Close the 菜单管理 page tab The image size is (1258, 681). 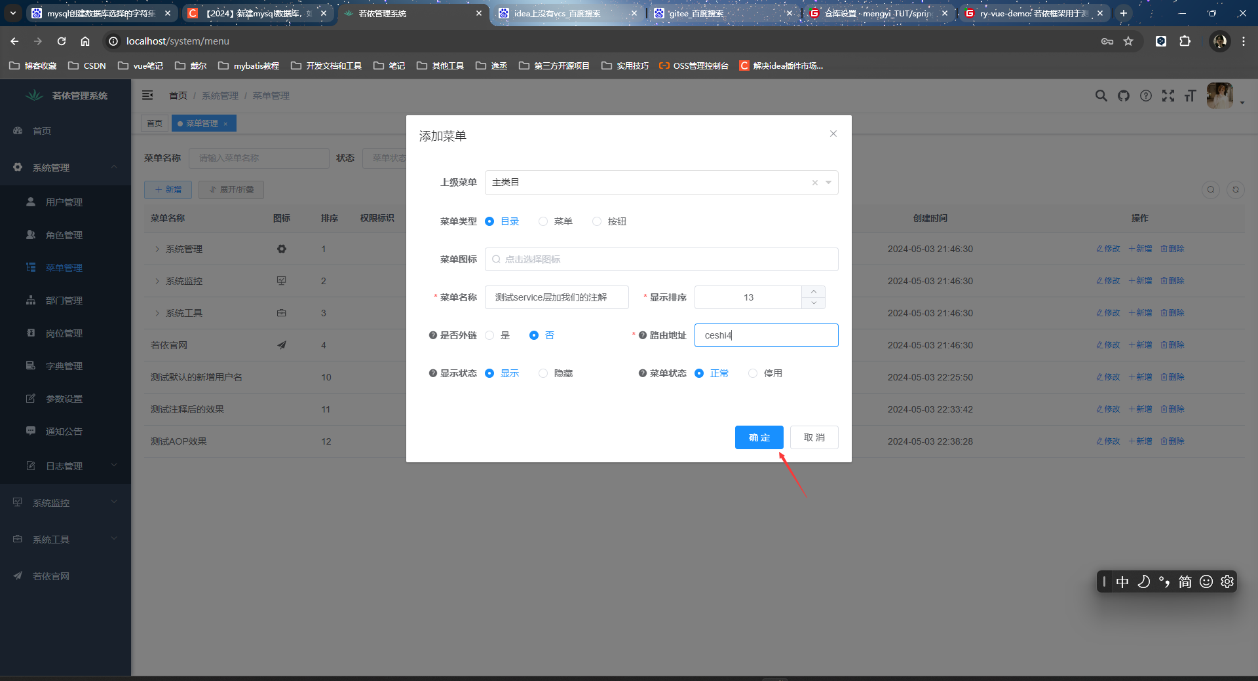click(x=225, y=124)
